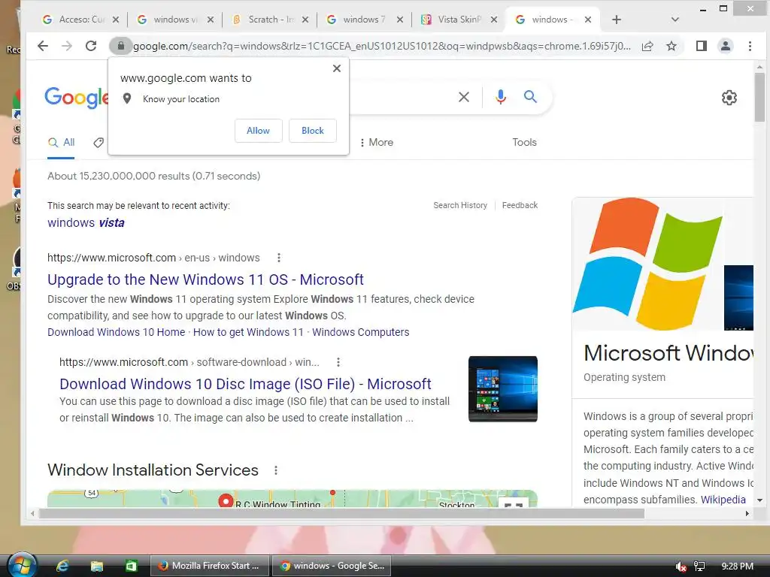Switch to Mozilla Firefox Start taskbar window
Image resolution: width=770 pixels, height=577 pixels.
click(209, 566)
